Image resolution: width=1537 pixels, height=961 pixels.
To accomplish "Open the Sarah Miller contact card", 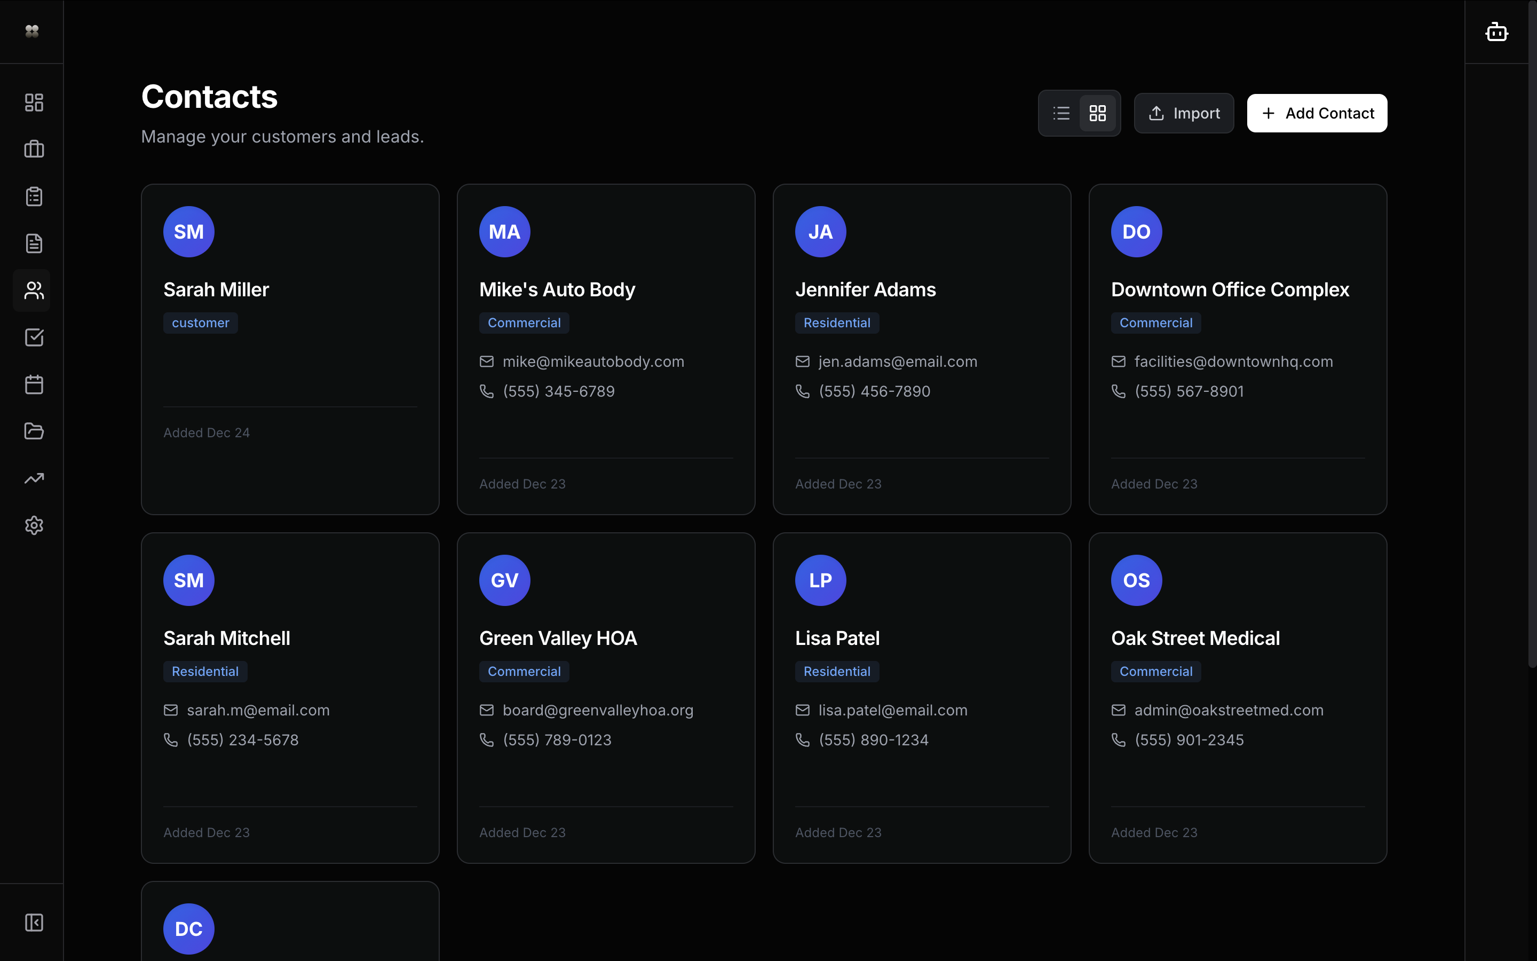I will [x=290, y=350].
